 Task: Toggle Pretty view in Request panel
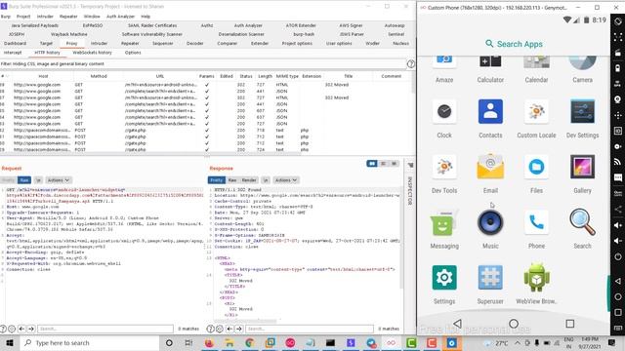coord(9,180)
